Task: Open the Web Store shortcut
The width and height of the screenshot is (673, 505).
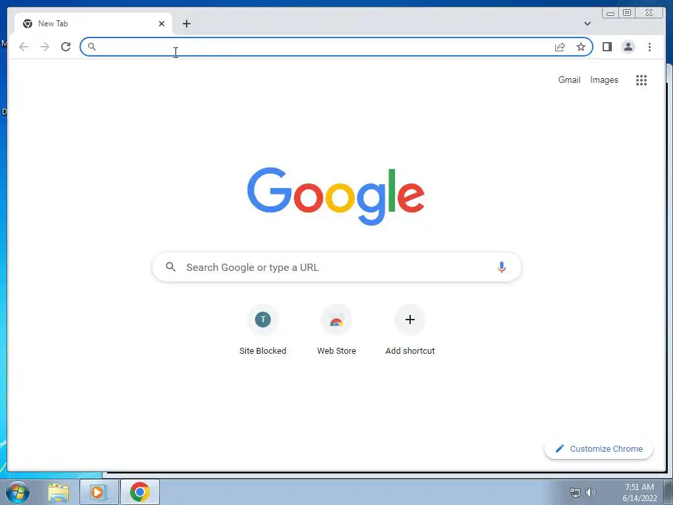Action: [x=336, y=329]
